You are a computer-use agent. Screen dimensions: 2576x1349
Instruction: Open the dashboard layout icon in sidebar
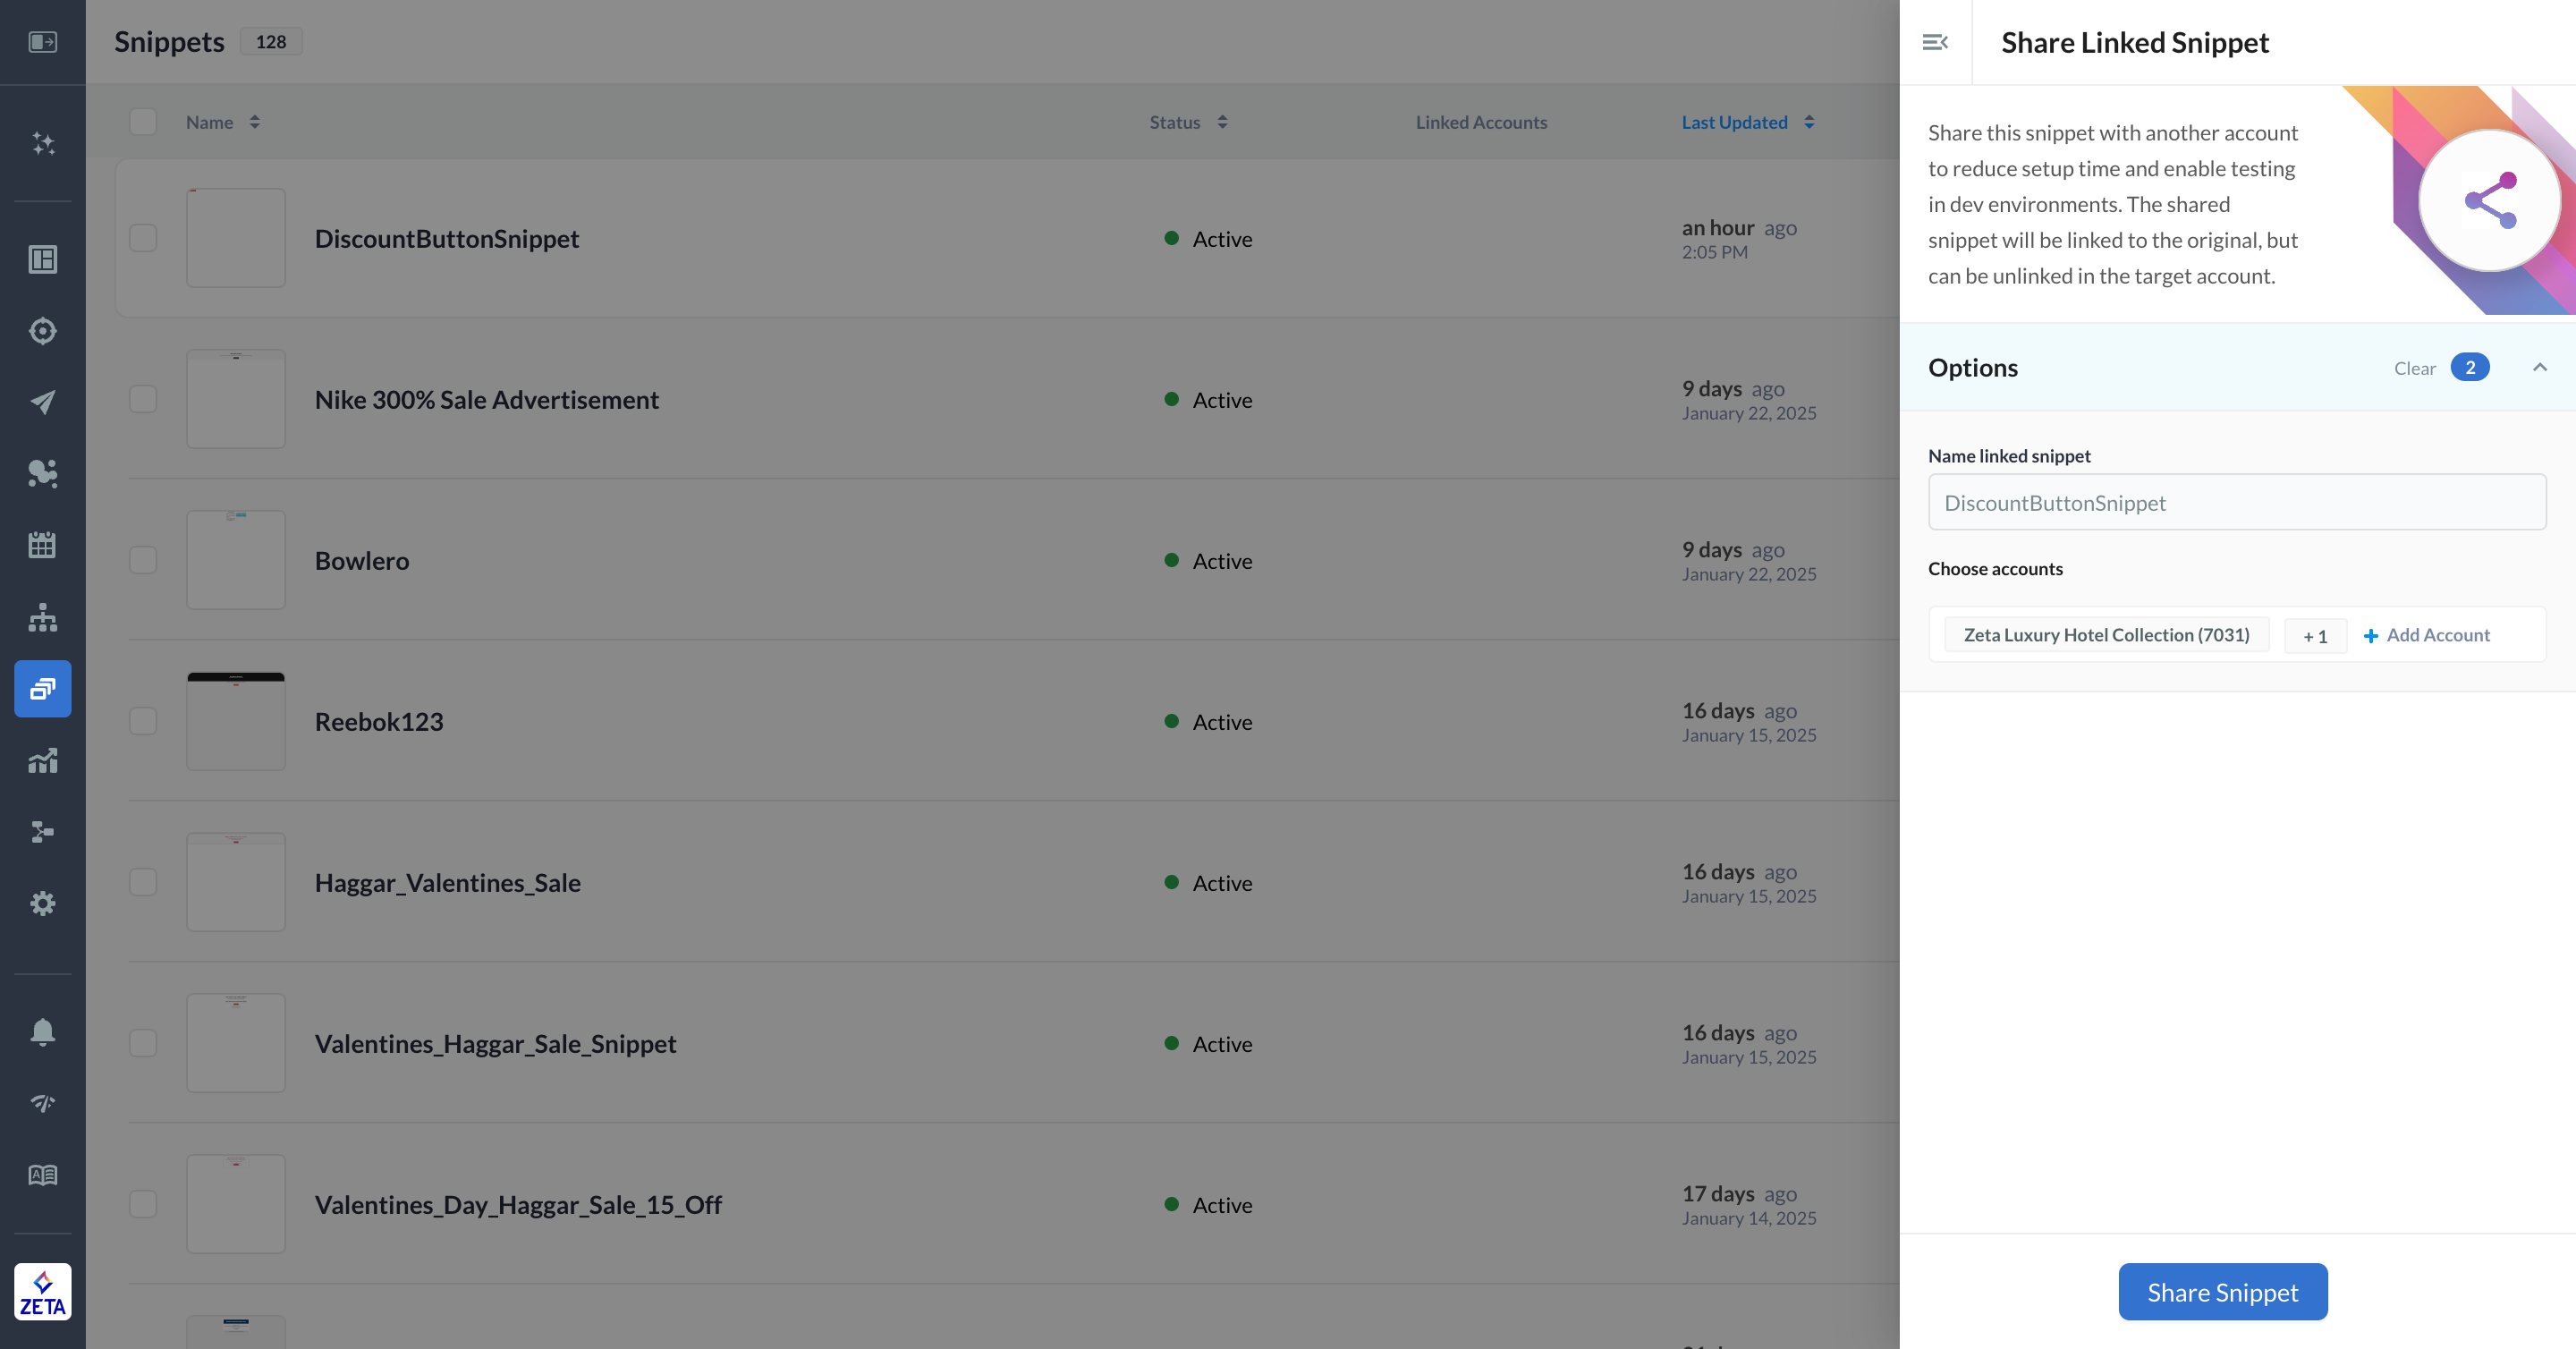42,259
